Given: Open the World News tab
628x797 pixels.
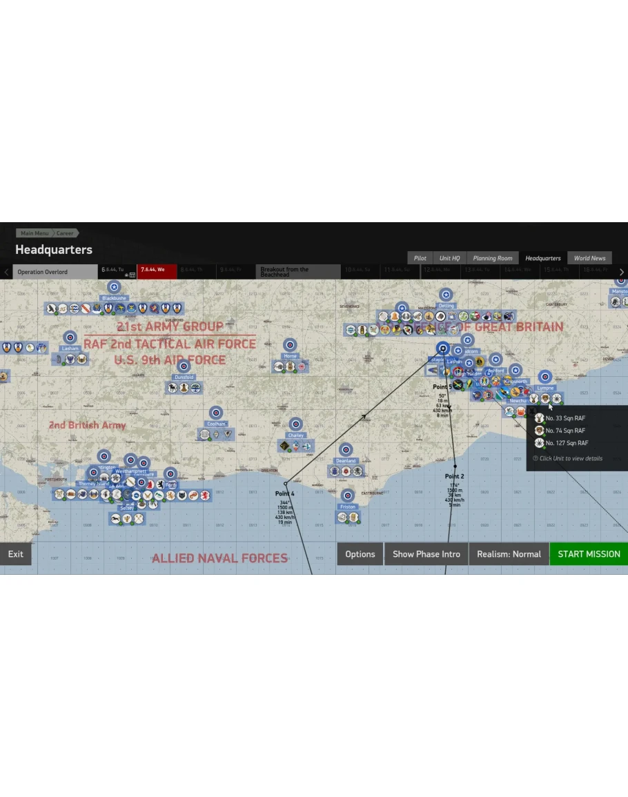Looking at the screenshot, I should (589, 258).
